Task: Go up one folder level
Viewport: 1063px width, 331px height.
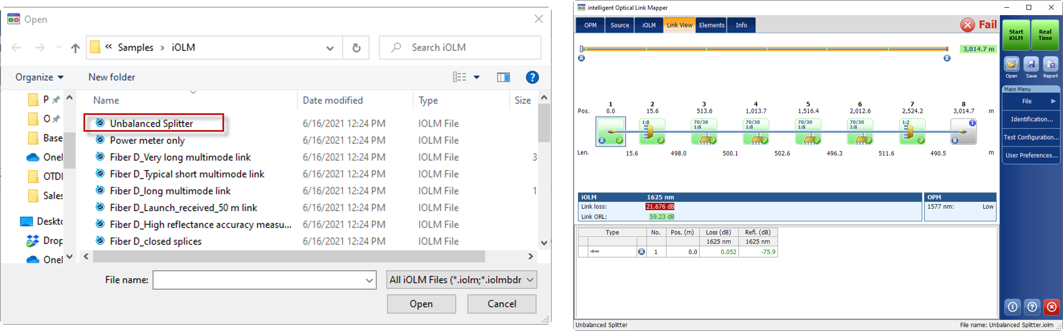Action: click(75, 48)
